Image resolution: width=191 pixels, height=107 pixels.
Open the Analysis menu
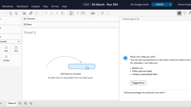[36, 6]
